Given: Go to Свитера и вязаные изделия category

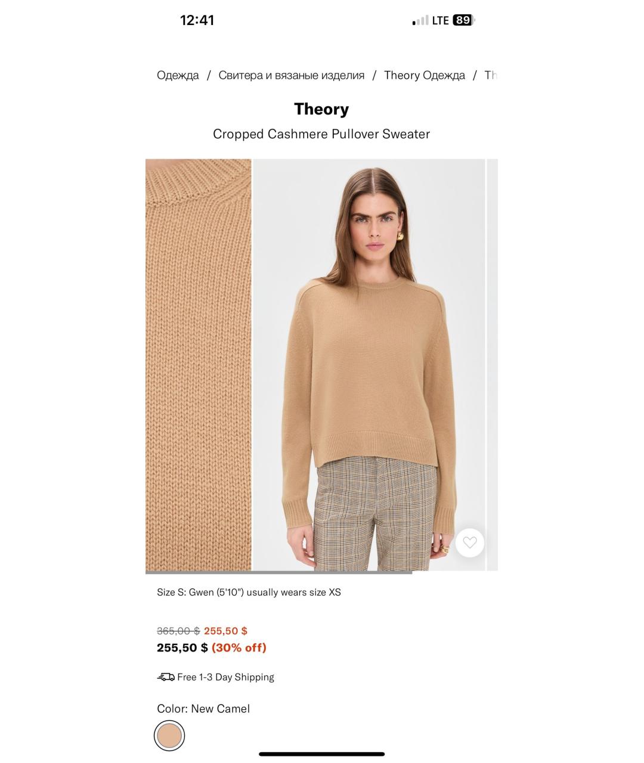Looking at the screenshot, I should 291,75.
